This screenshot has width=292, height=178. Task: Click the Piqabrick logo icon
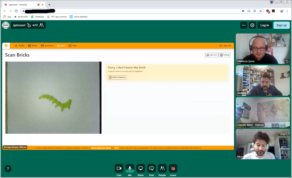click(x=6, y=46)
